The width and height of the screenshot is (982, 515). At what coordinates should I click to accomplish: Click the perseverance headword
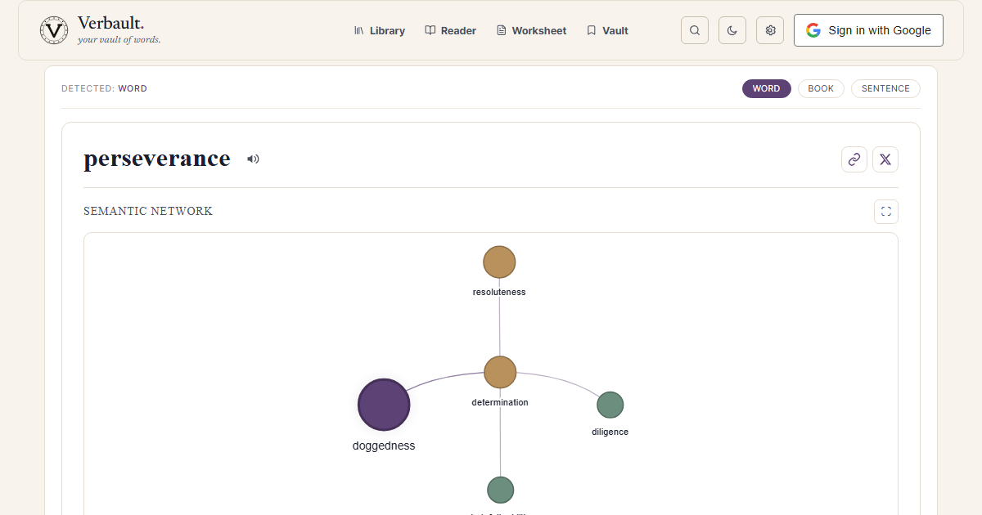pos(157,159)
